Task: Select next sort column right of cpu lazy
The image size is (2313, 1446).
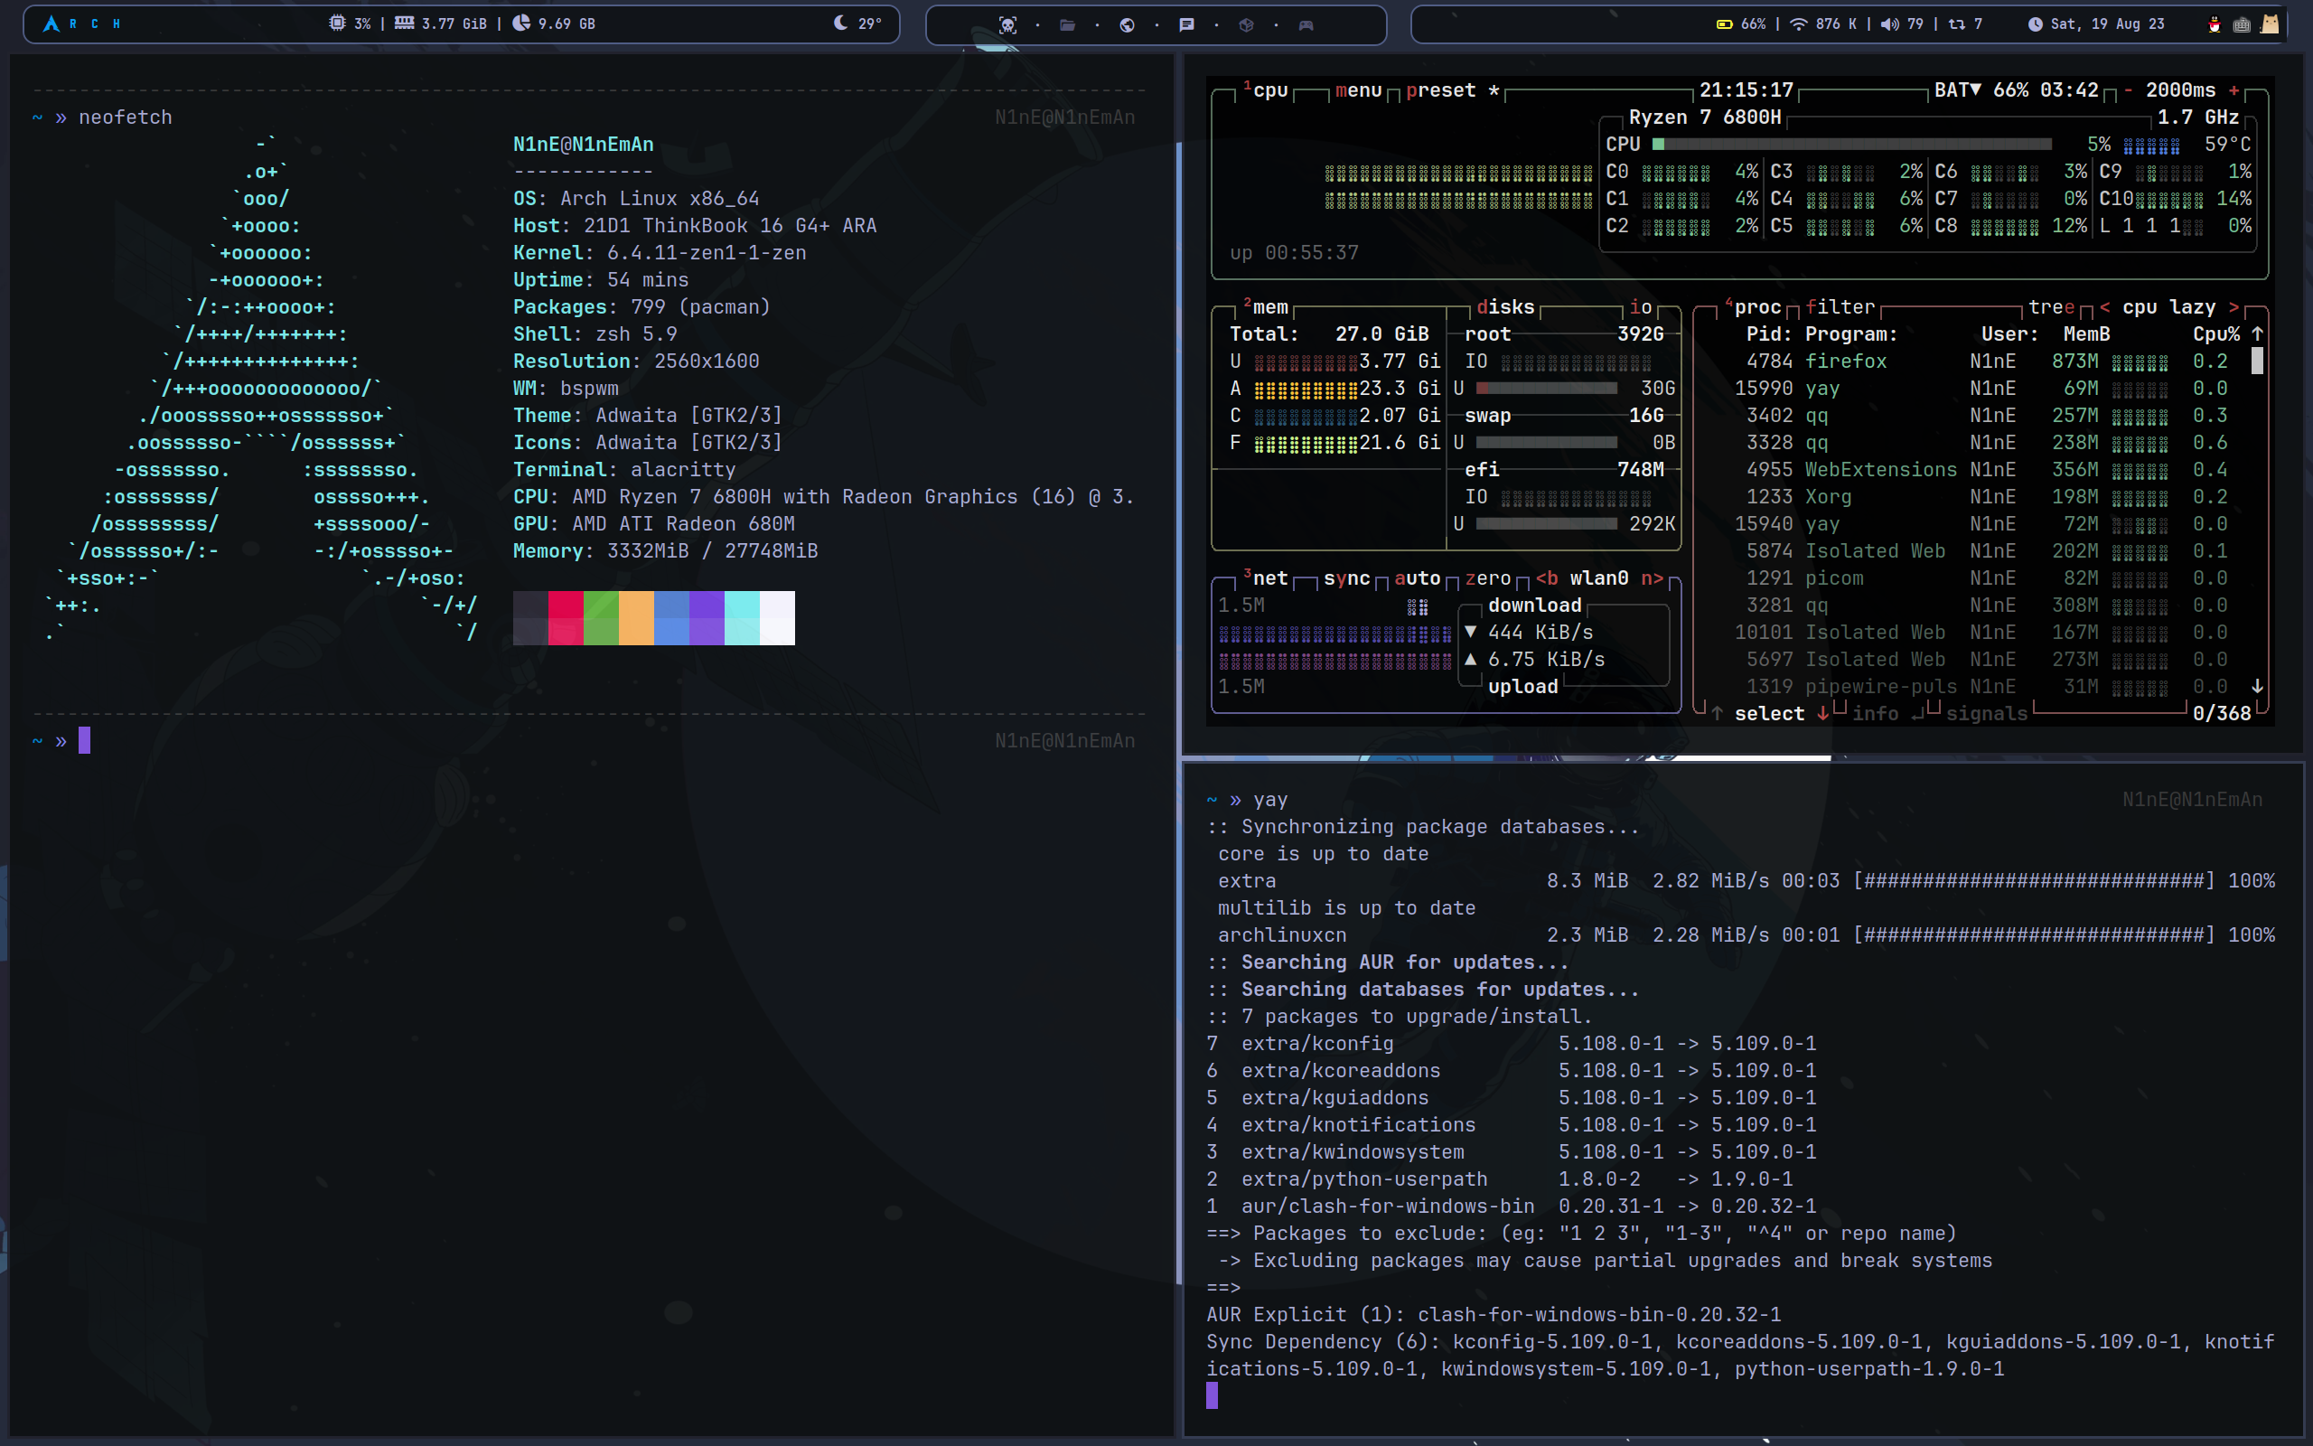Action: pos(2233,307)
